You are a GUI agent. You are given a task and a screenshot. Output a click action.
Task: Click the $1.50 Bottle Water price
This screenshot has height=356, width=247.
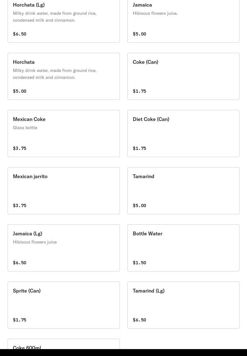139,263
